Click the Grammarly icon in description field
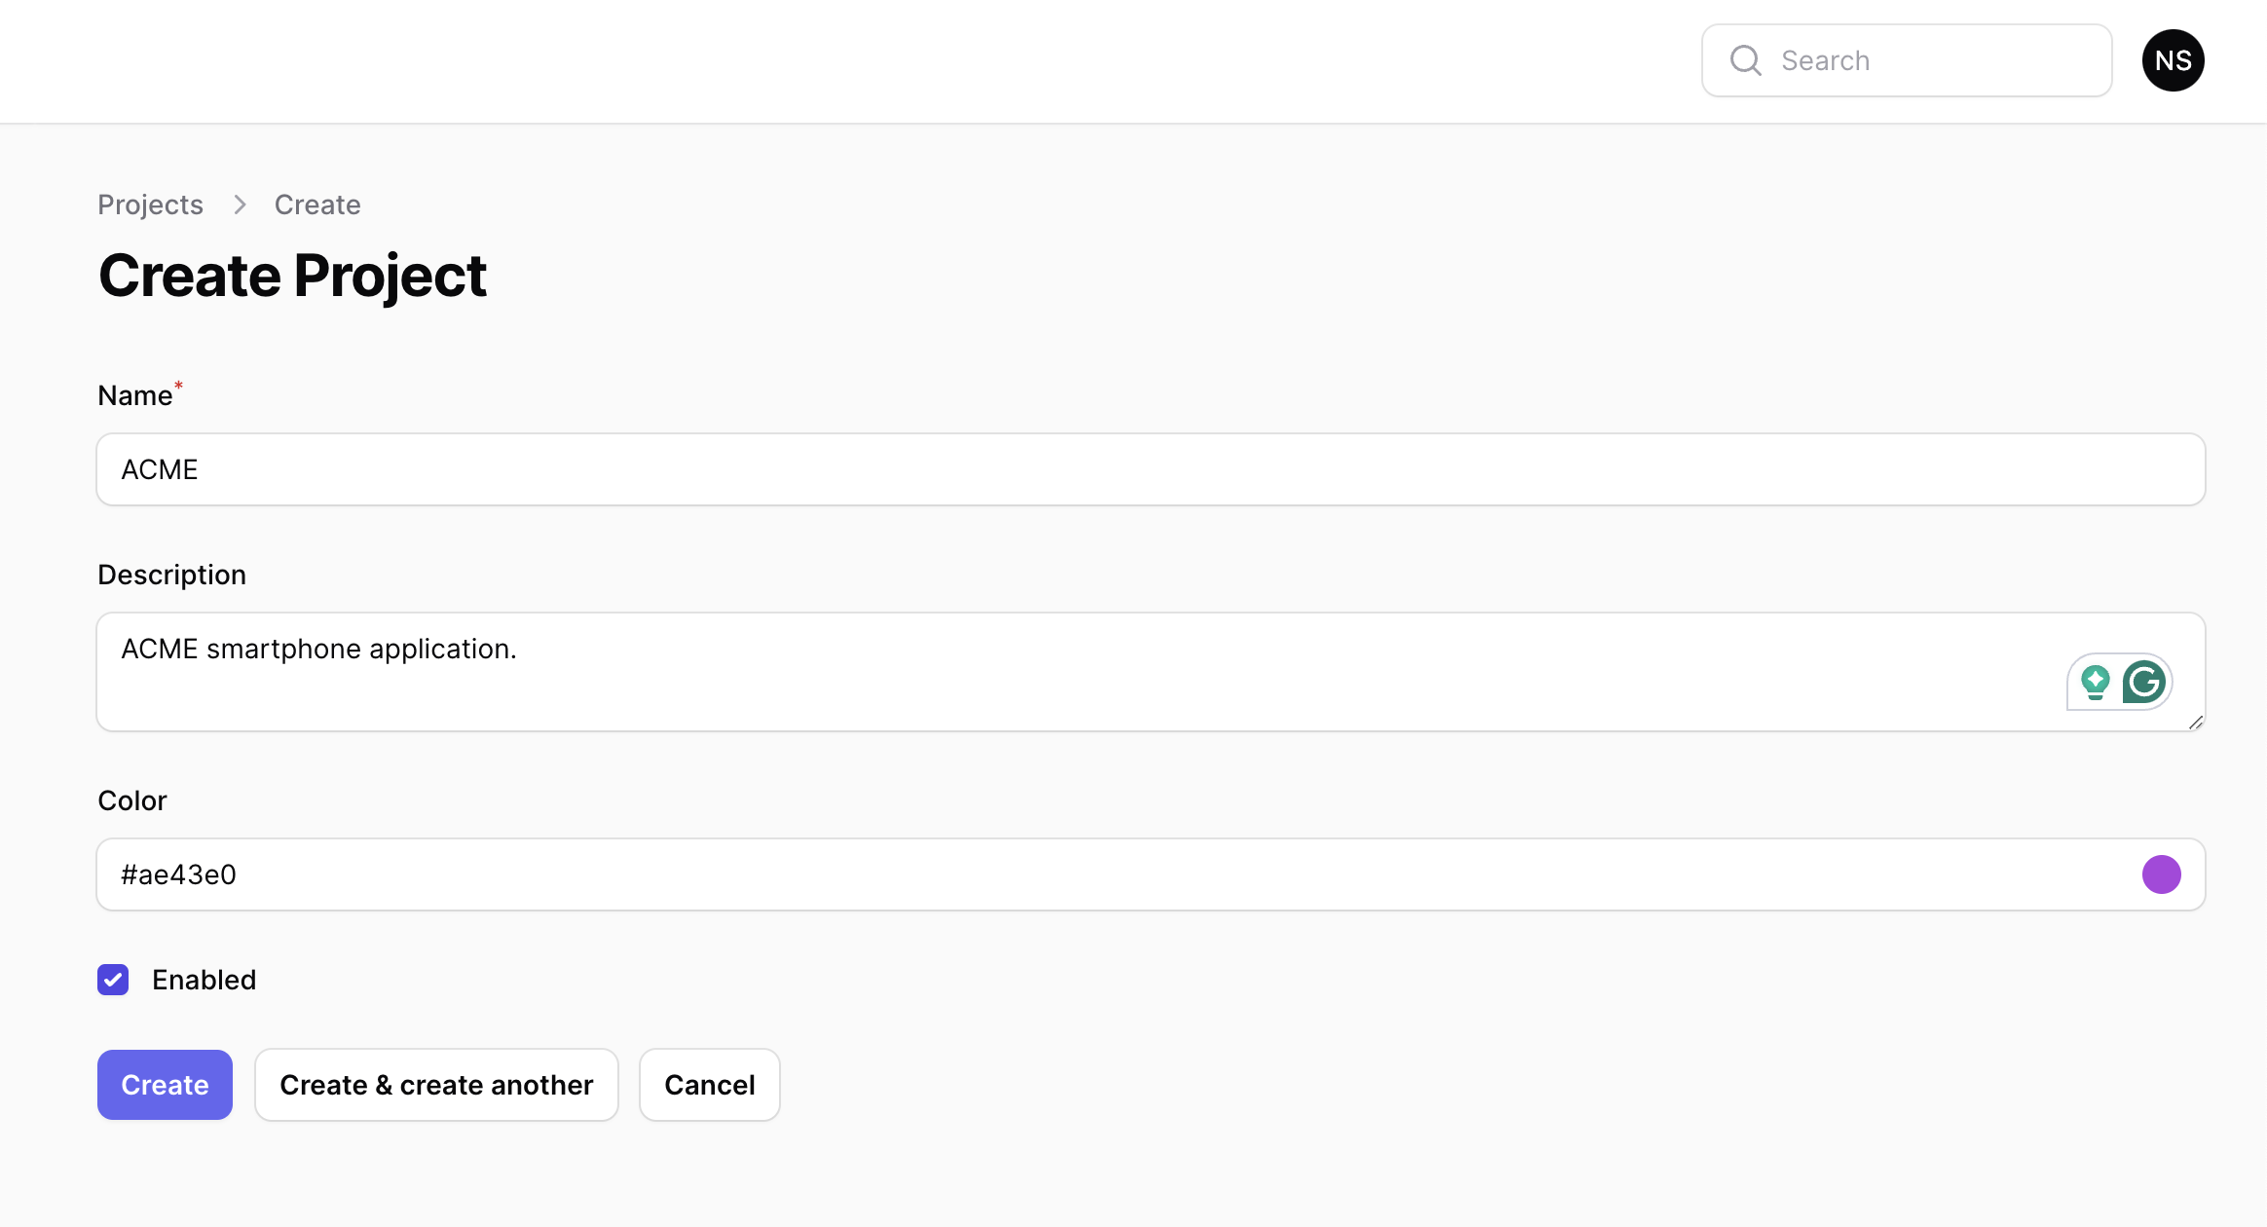Viewport: 2267px width, 1227px height. [x=2143, y=682]
